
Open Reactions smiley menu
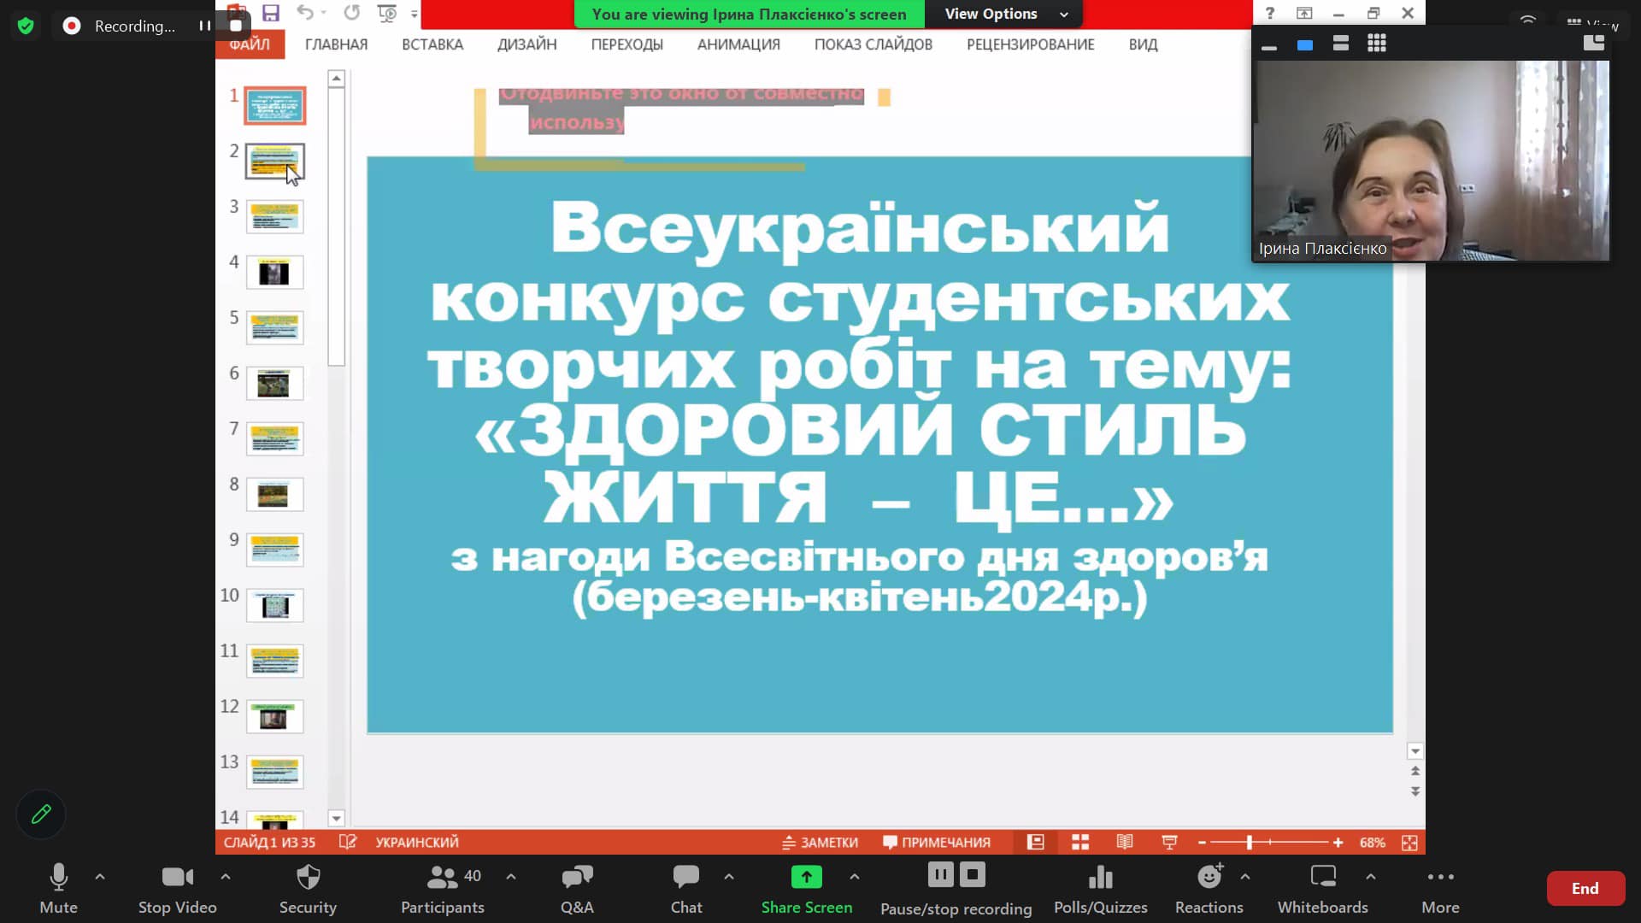1209,889
